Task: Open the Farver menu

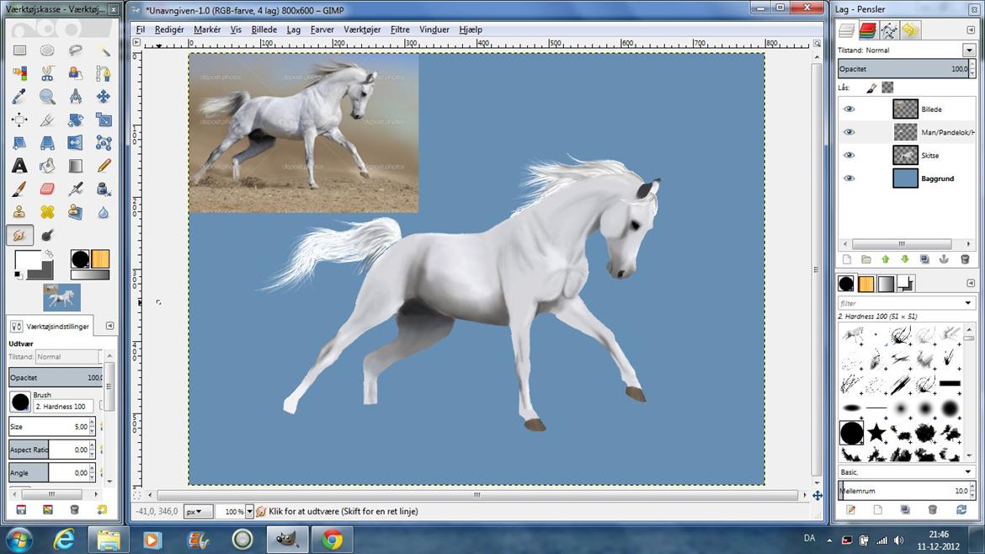Action: [x=322, y=29]
